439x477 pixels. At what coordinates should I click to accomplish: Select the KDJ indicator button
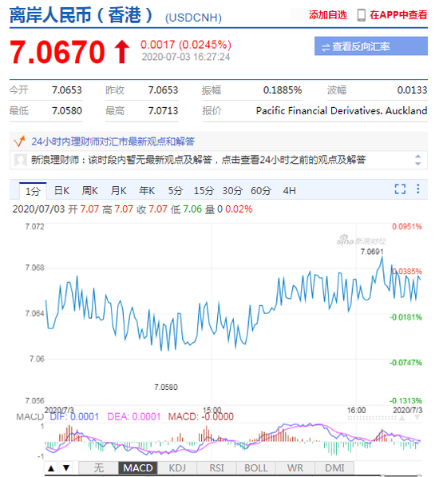point(177,468)
